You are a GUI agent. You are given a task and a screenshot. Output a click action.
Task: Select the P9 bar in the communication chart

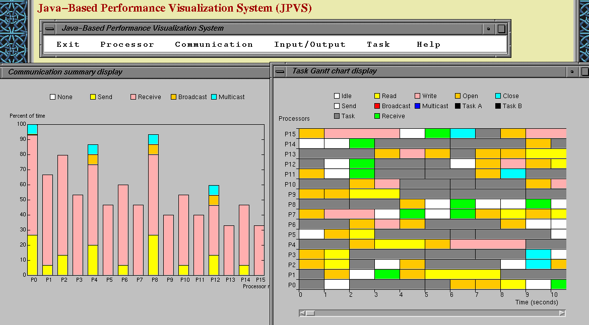pos(168,245)
